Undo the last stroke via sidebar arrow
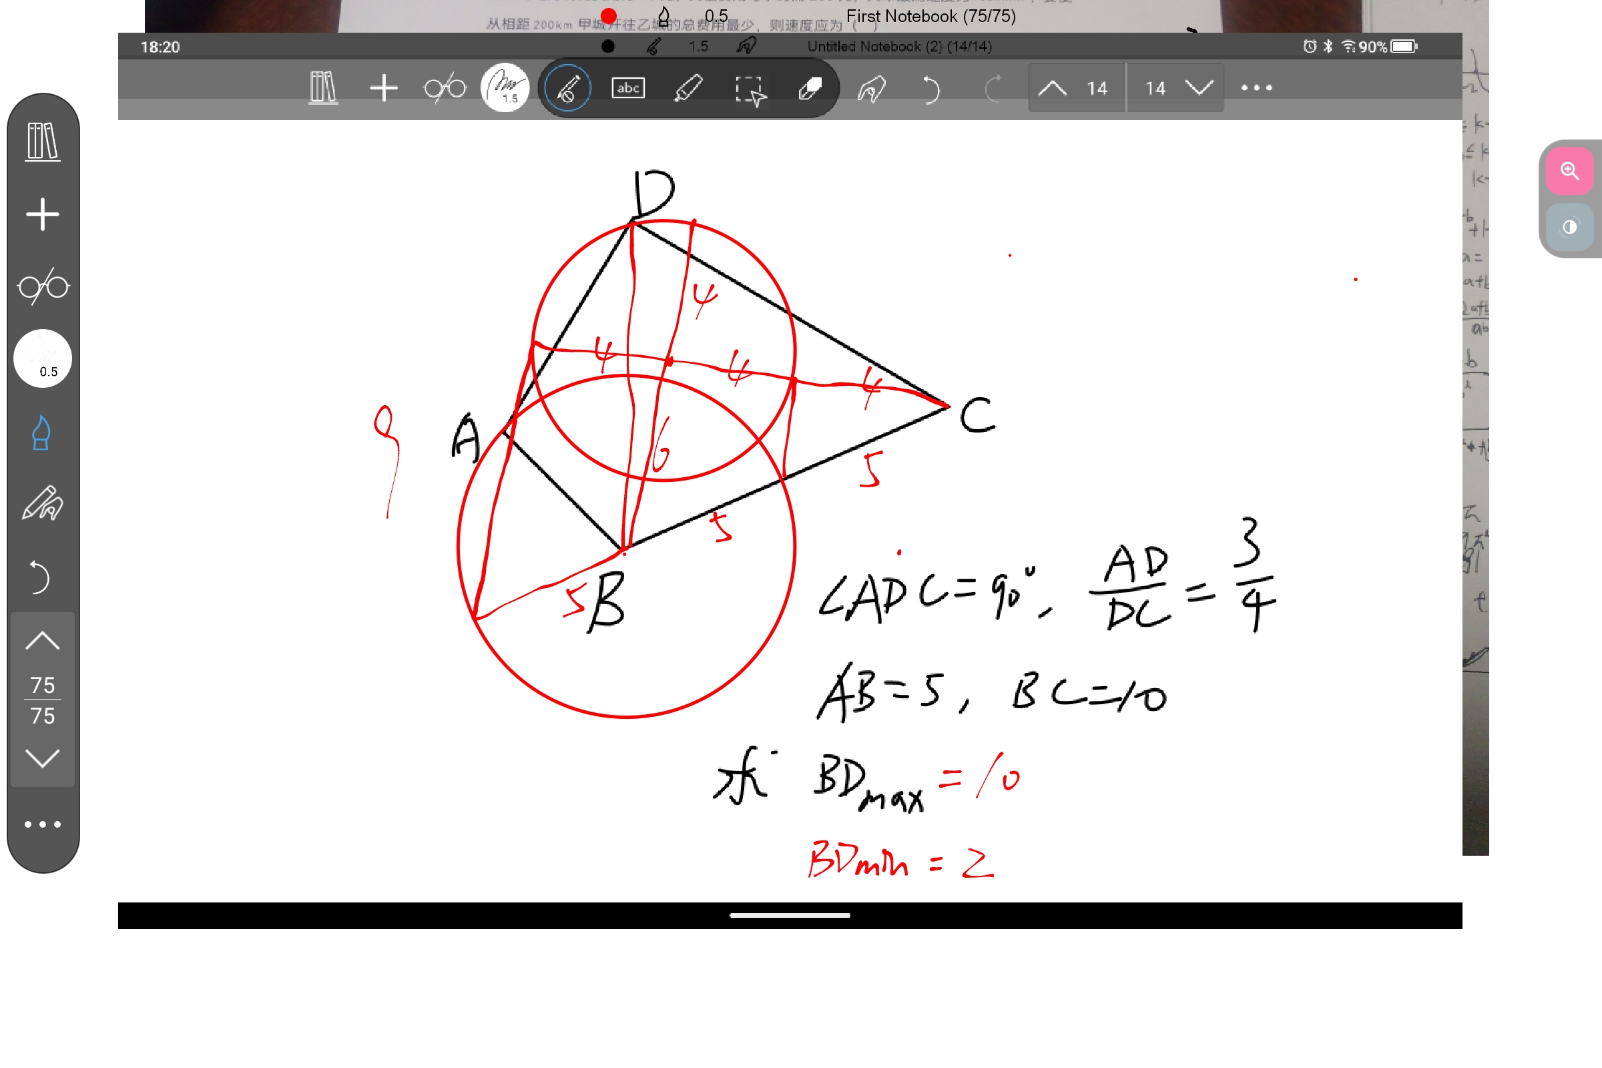The height and width of the screenshot is (1068, 1602). (x=39, y=577)
